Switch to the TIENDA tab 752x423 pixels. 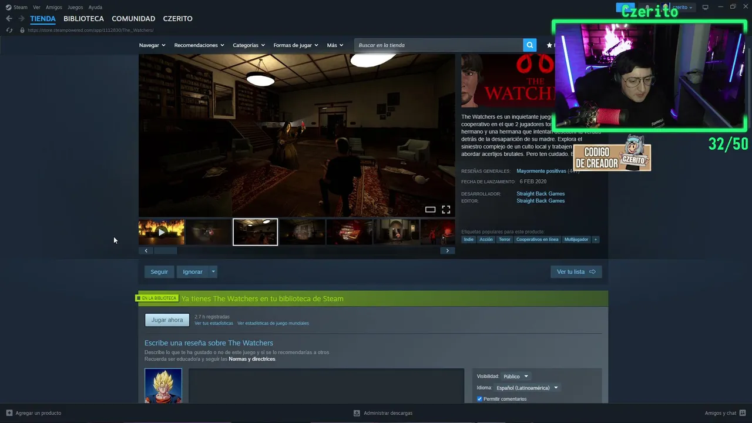point(43,19)
